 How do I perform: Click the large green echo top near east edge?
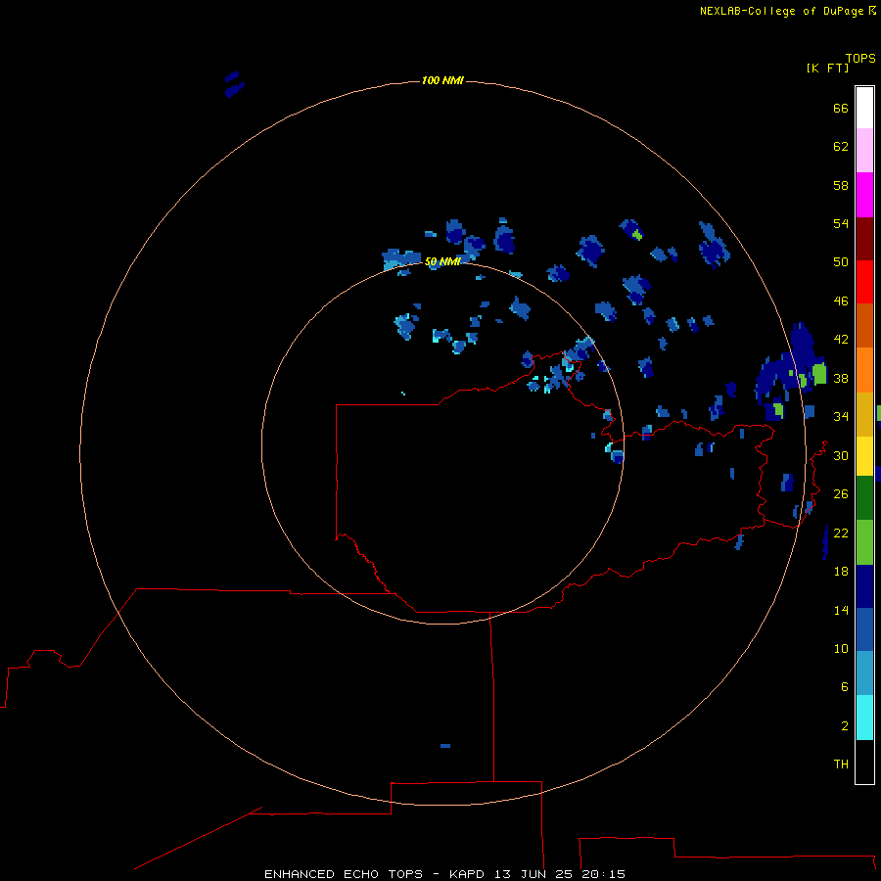819,374
